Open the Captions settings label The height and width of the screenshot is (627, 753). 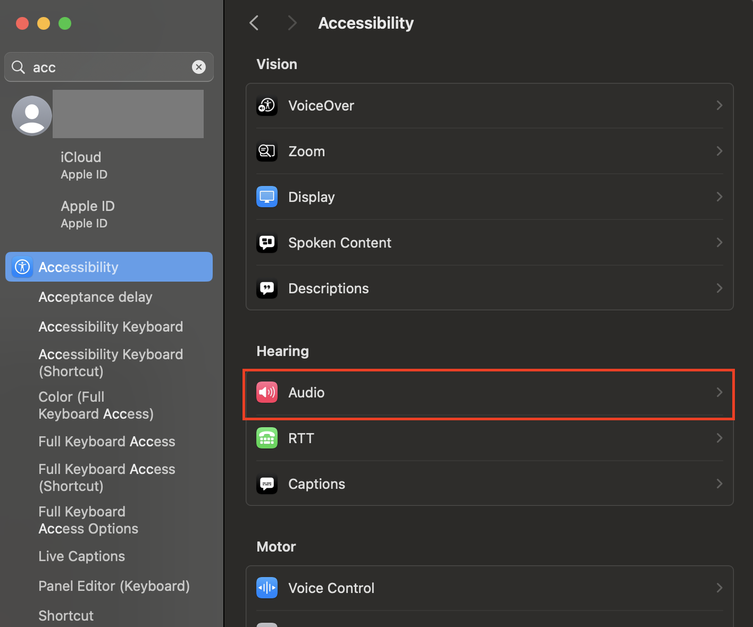pyautogui.click(x=316, y=484)
